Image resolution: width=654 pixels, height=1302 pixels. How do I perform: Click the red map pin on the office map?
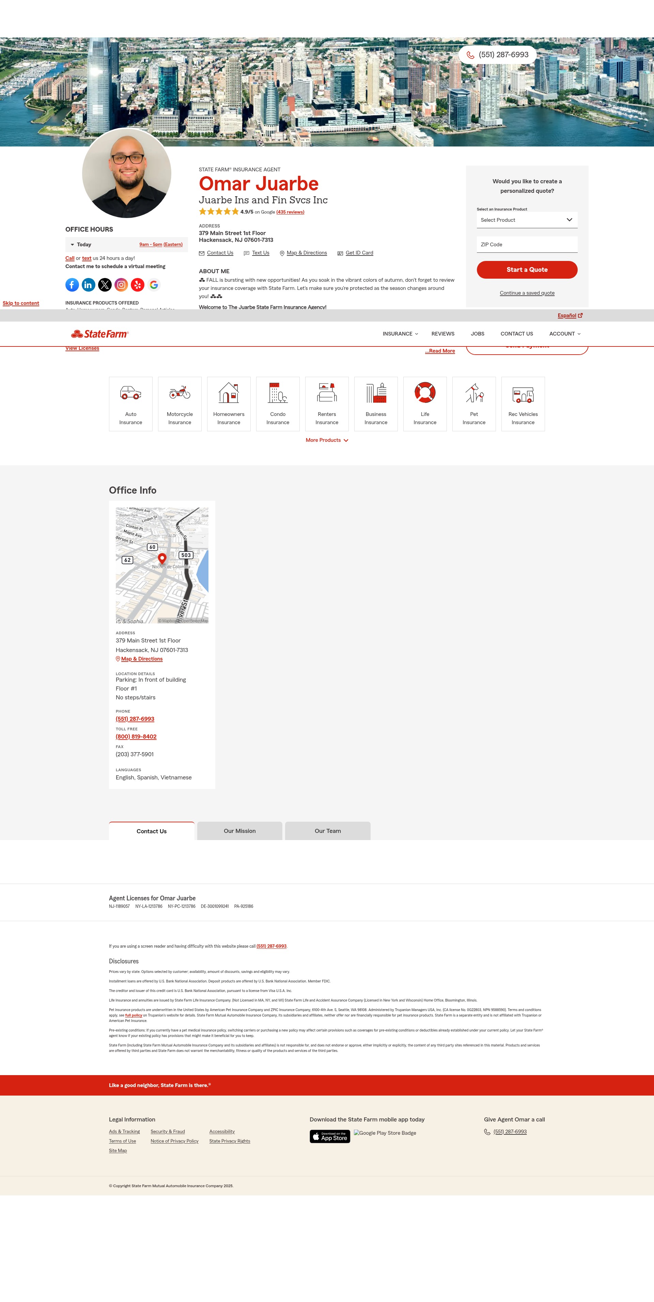pos(162,558)
